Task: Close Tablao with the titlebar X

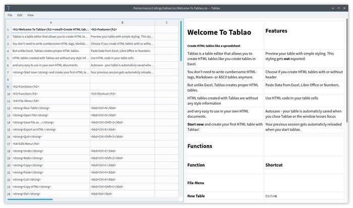Action: 344,8
